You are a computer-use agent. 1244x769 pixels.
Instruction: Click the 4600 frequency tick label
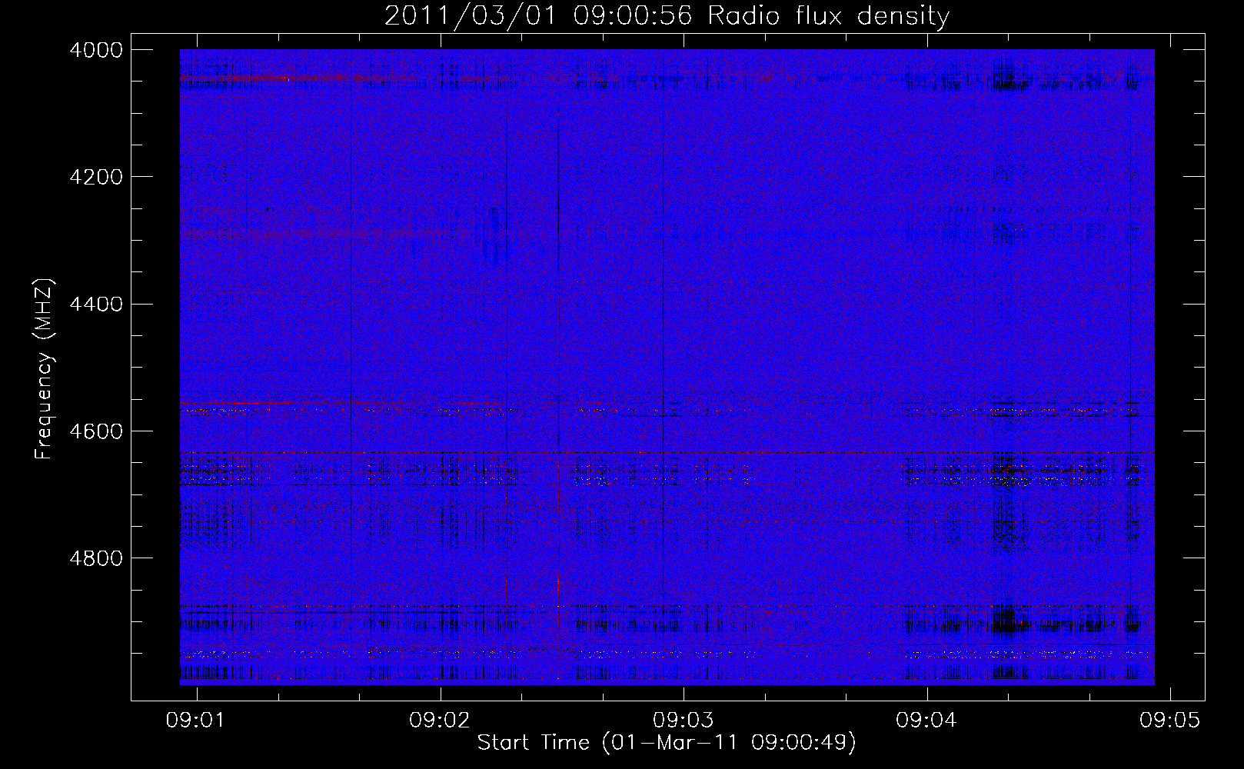tap(96, 431)
